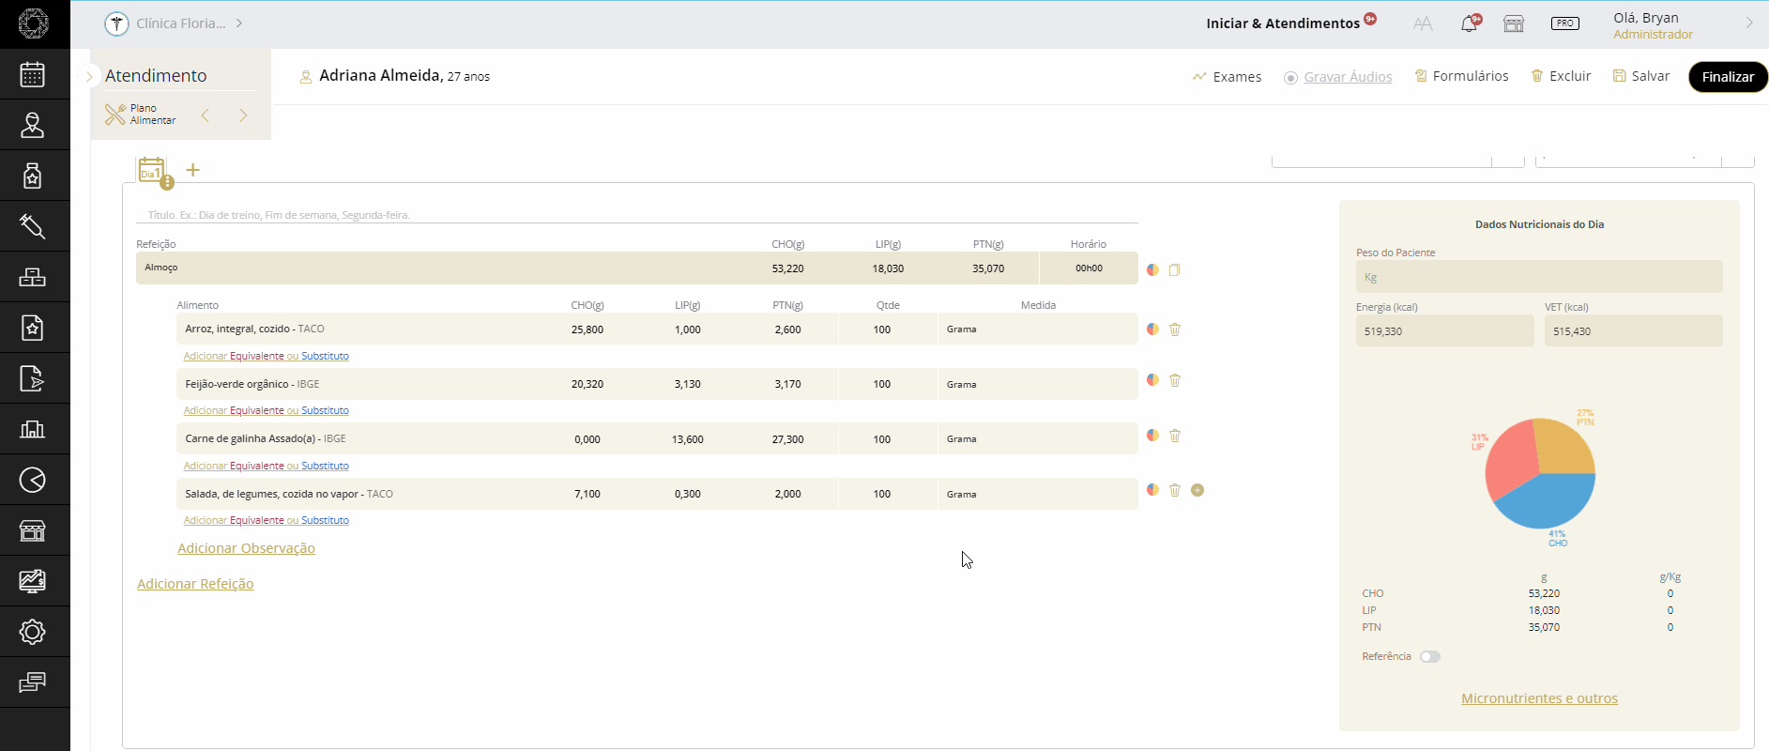Click the macro pie icon for Feijão-verde
1769x751 pixels.
1152,380
